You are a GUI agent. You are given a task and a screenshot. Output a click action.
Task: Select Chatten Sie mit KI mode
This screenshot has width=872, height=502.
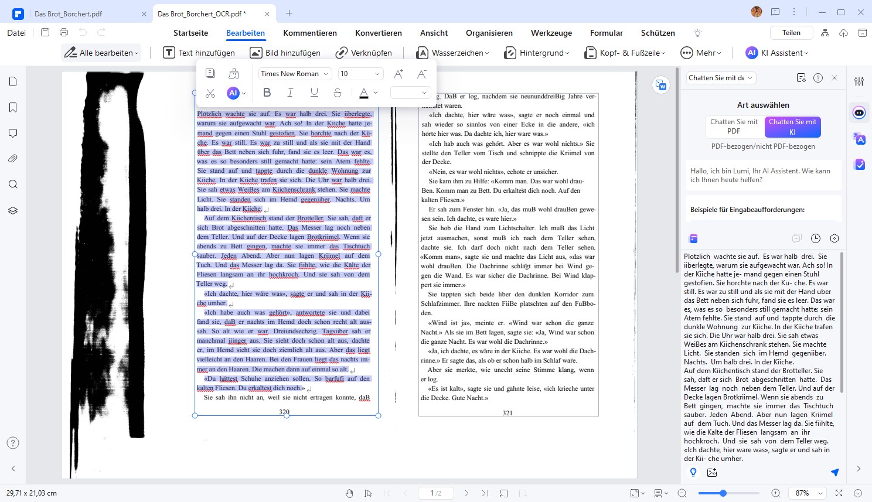click(792, 127)
